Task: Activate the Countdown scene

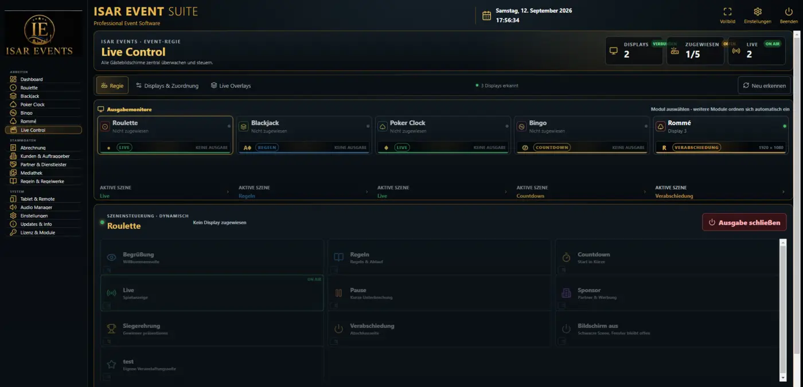Action: (666, 257)
